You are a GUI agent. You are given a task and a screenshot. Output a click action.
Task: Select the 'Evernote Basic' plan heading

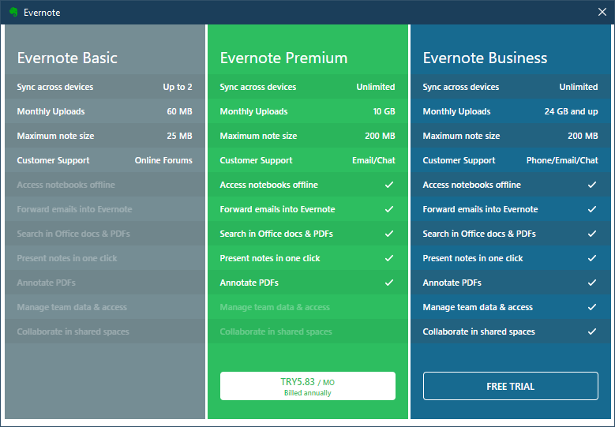click(67, 58)
